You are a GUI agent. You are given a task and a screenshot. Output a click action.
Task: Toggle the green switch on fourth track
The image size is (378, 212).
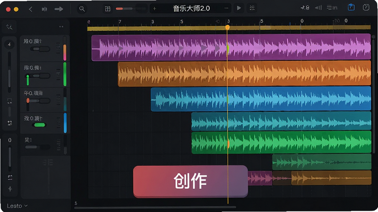coord(40,125)
